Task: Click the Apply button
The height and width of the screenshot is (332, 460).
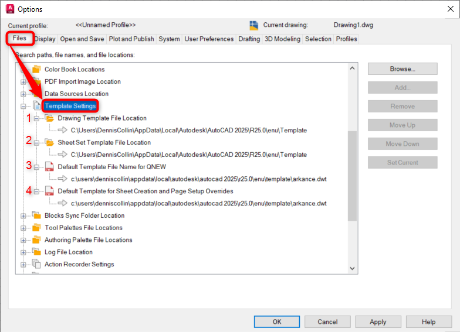Action: (378, 322)
